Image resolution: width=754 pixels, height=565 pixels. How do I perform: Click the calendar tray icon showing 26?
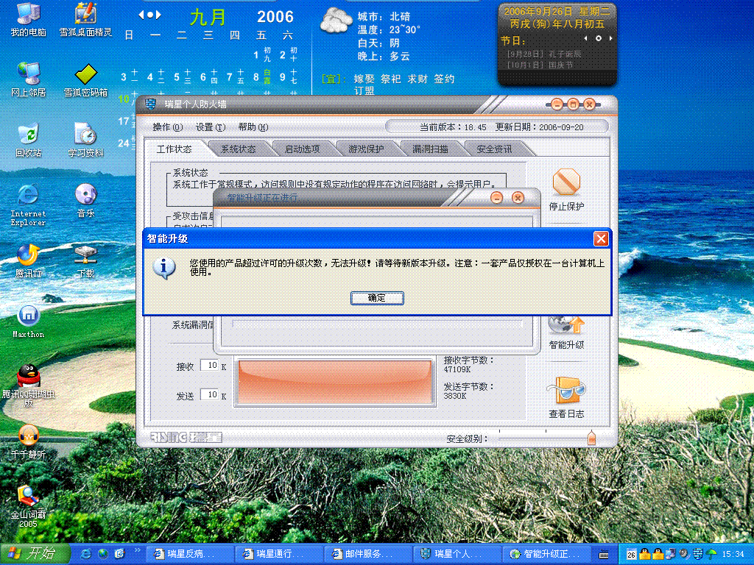click(x=631, y=555)
